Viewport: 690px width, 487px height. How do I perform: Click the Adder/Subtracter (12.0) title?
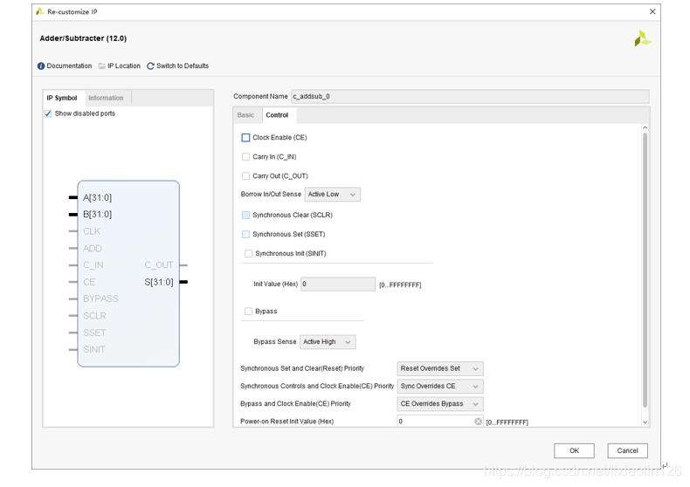[x=83, y=38]
